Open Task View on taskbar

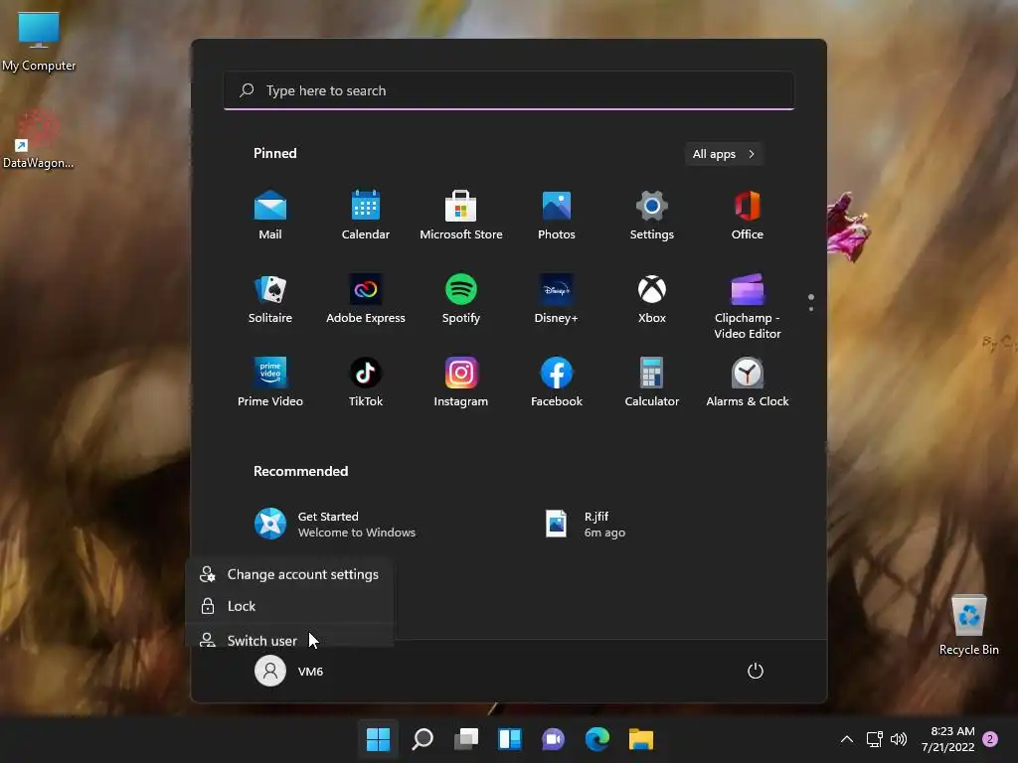tap(466, 739)
